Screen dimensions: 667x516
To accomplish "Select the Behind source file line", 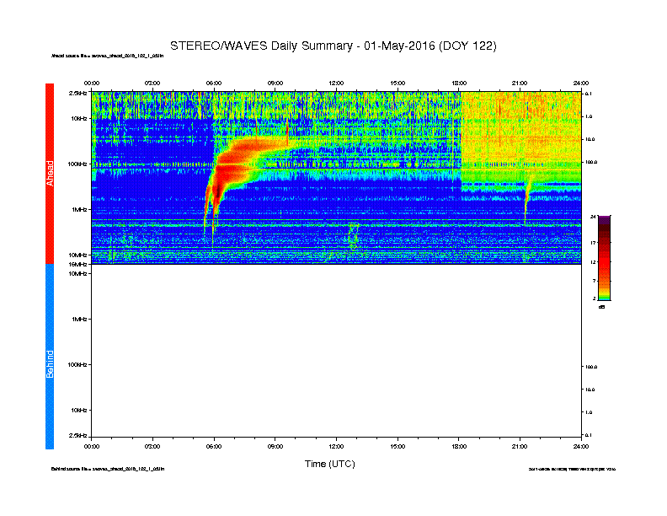I will pyautogui.click(x=108, y=469).
